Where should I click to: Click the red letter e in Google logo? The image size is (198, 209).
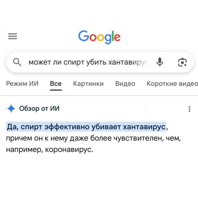click(x=117, y=37)
